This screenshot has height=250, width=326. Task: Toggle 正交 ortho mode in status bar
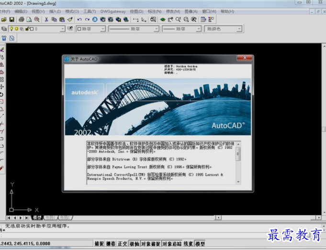(x=123, y=244)
